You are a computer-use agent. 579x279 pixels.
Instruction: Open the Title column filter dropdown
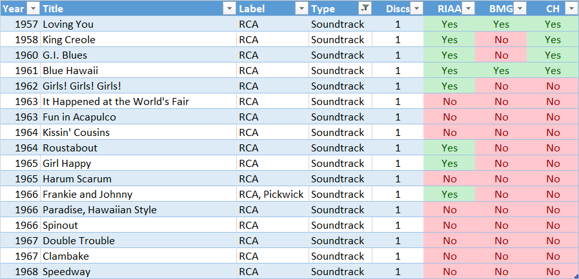coord(230,8)
